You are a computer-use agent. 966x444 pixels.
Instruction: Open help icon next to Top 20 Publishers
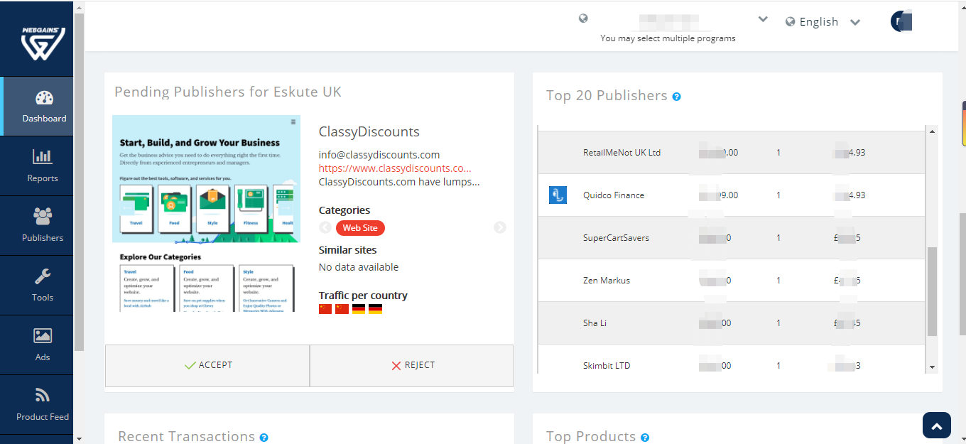(676, 97)
